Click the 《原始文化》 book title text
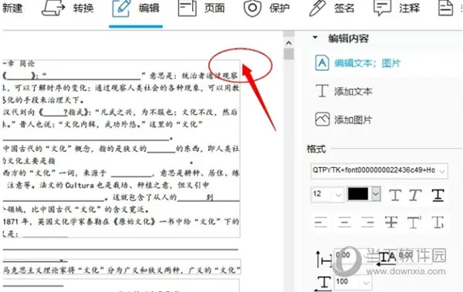The image size is (463, 292). (134, 222)
